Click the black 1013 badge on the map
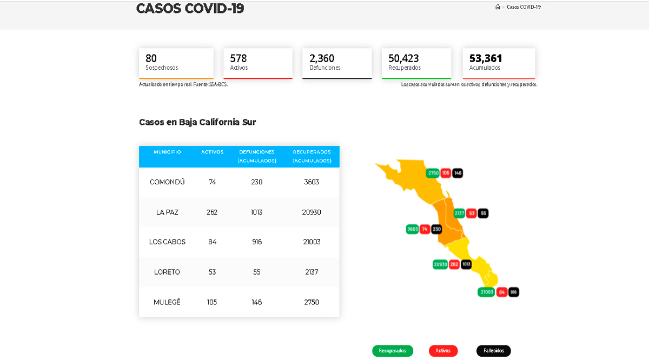This screenshot has height=360, width=649. coord(466,264)
